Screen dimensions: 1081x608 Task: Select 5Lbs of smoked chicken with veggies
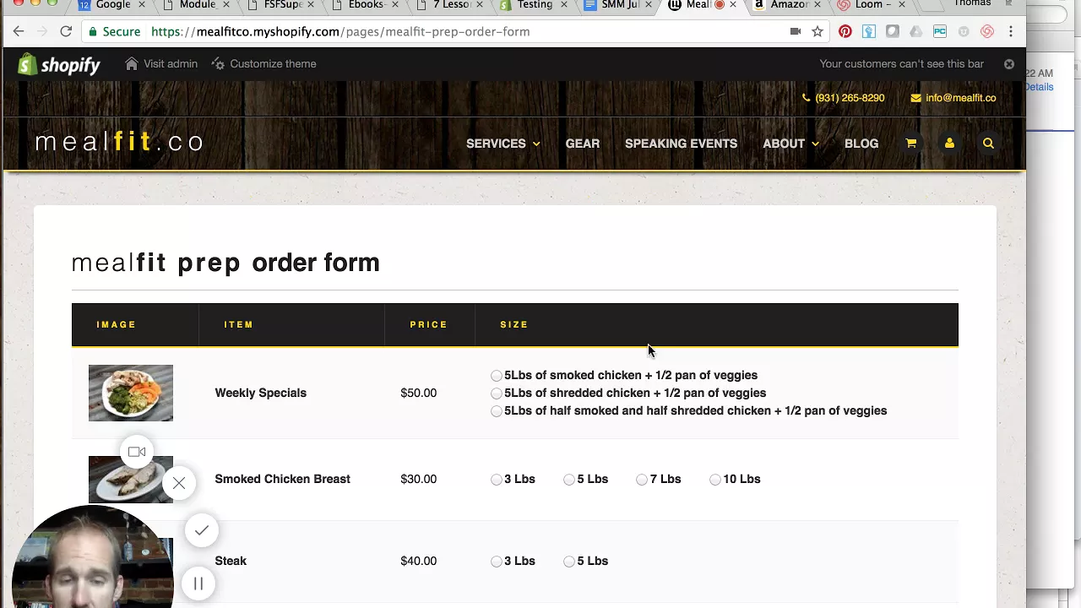pos(497,376)
